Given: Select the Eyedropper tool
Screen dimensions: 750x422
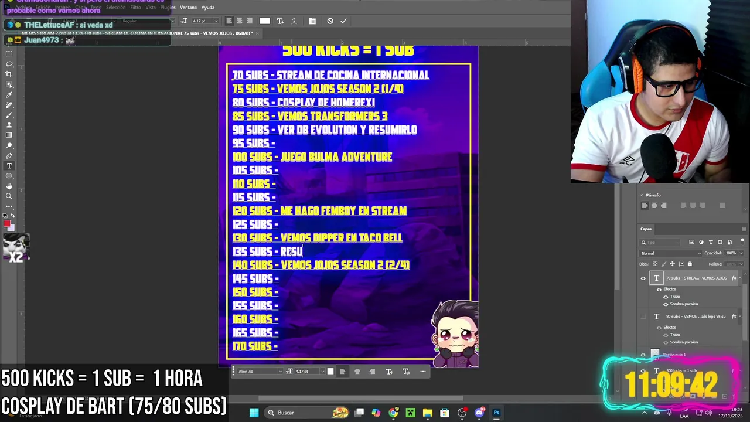Looking at the screenshot, I should (9, 94).
